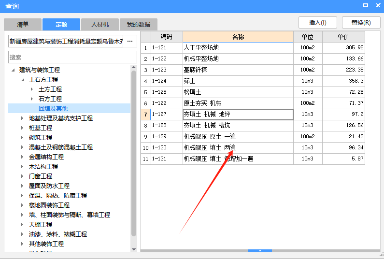
Task: Click row number 7 header
Action: (146, 115)
